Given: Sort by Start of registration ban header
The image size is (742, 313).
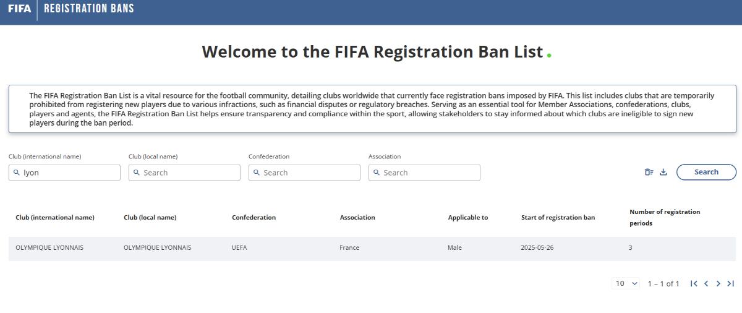Looking at the screenshot, I should 558,217.
